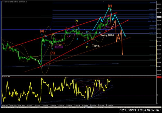Select the purple 1129.06 price label

[x=59, y=47]
